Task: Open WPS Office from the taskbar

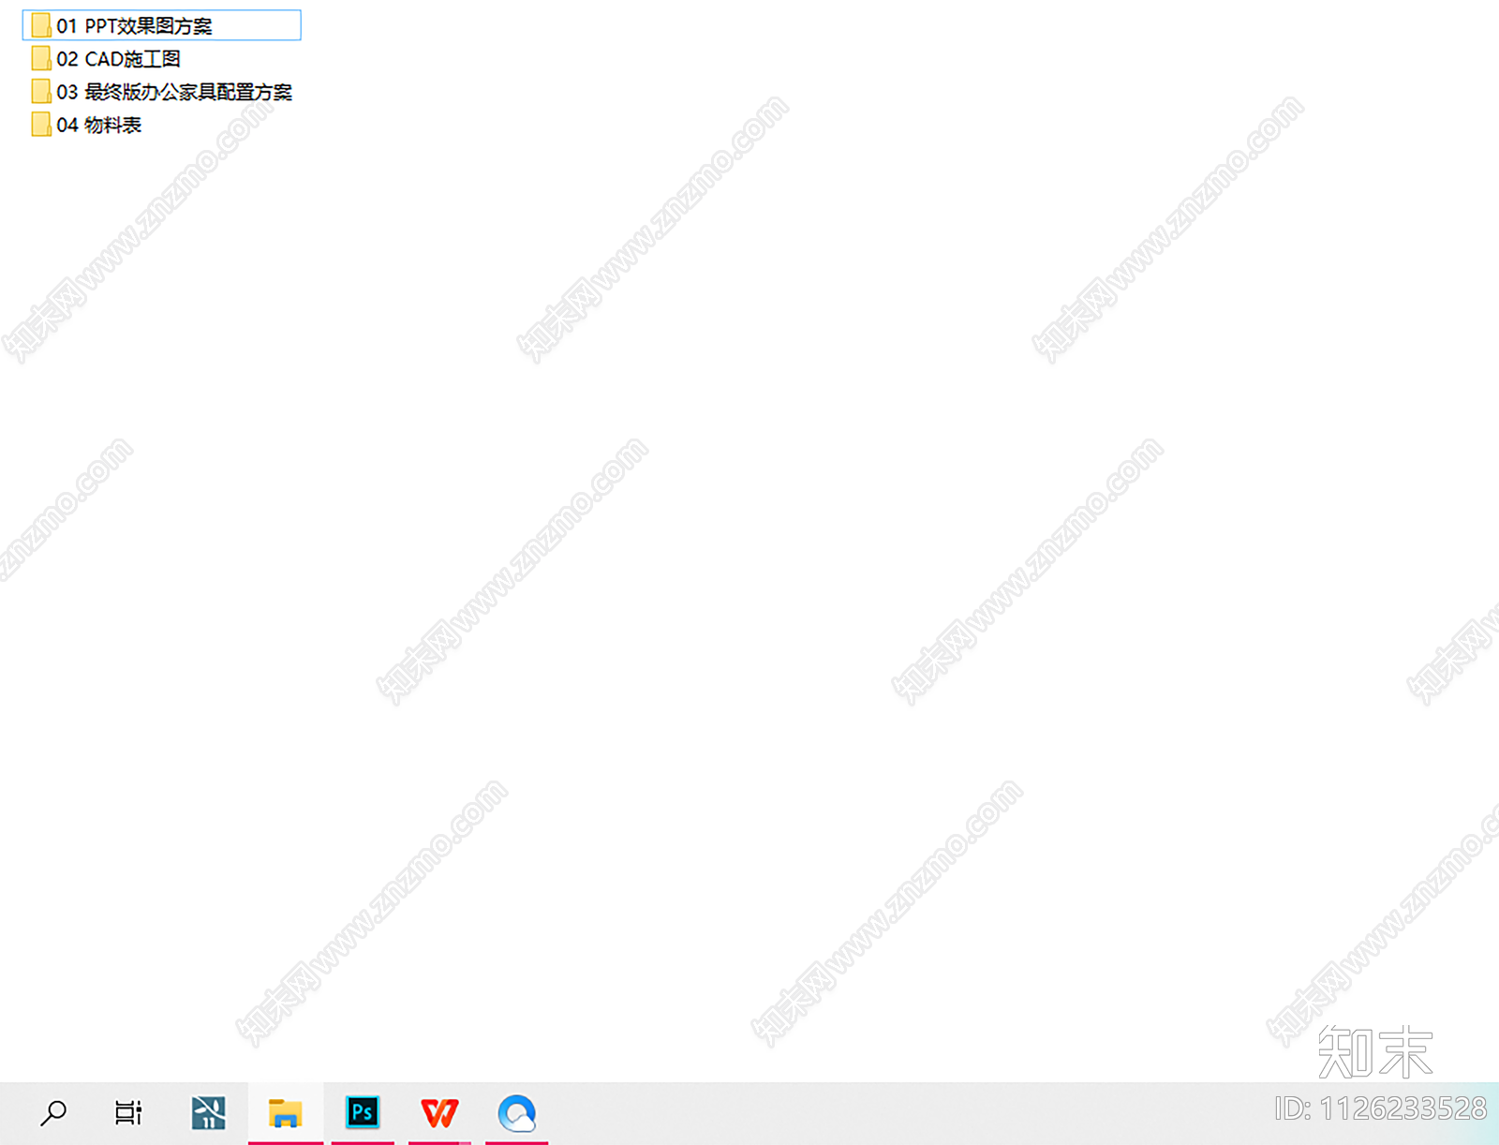Action: pyautogui.click(x=439, y=1112)
